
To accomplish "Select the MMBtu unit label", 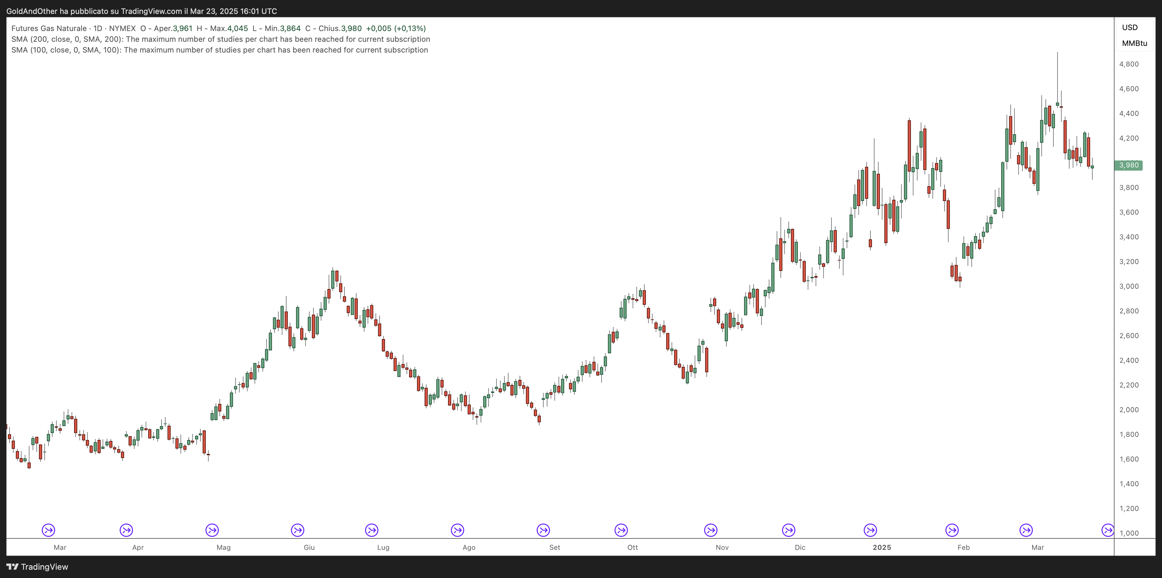I will tap(1134, 43).
